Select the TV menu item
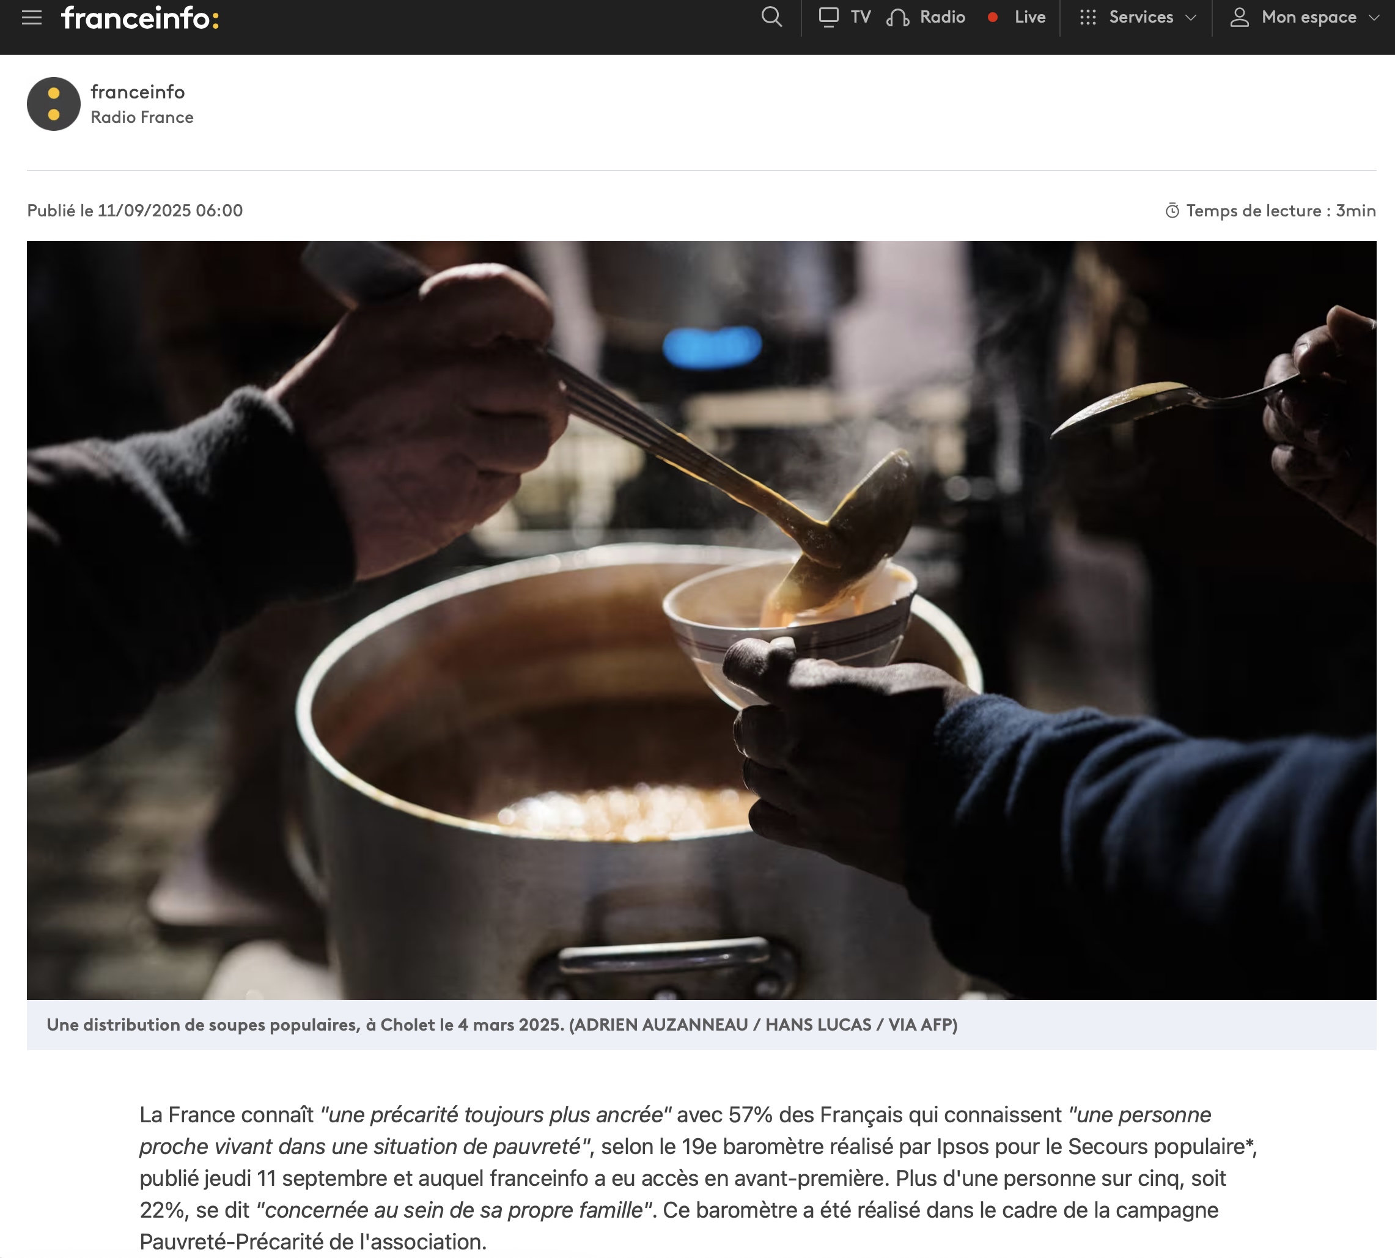The width and height of the screenshot is (1395, 1258). (861, 17)
